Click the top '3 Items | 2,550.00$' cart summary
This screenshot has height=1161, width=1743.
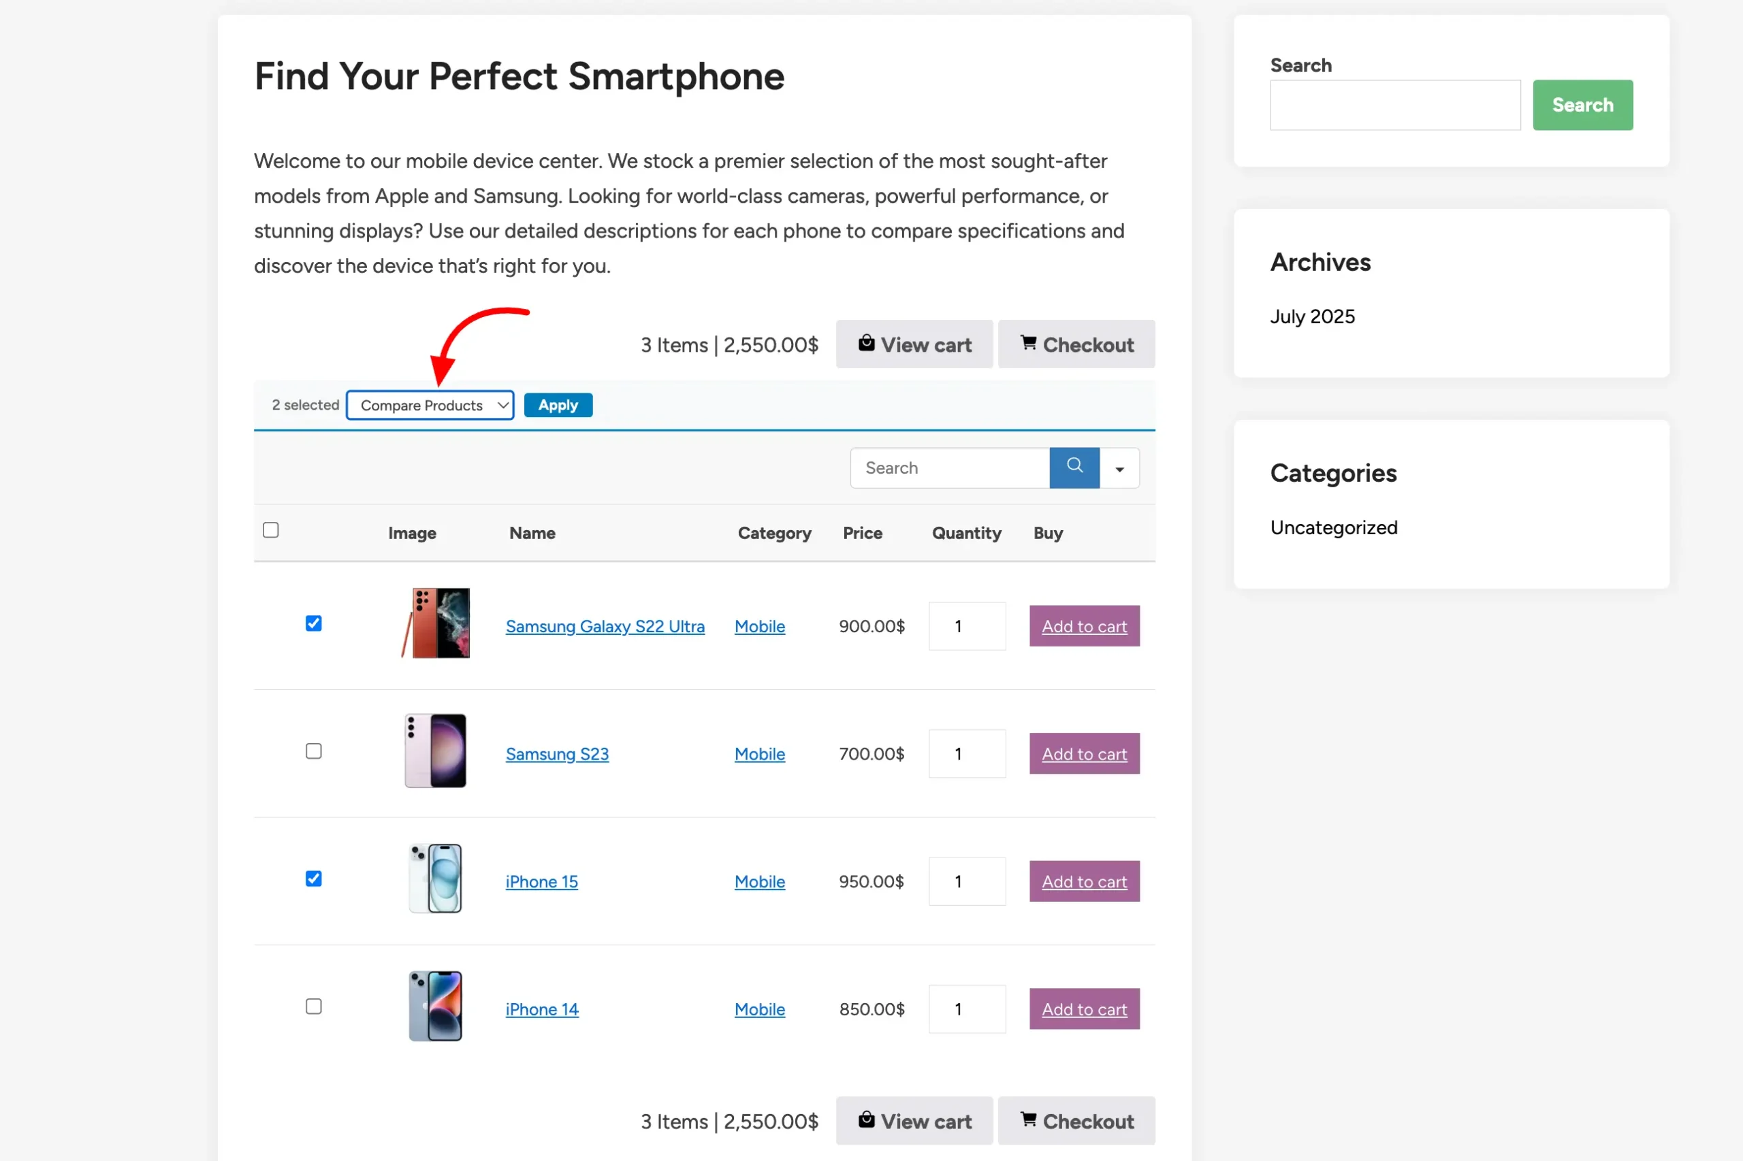click(730, 345)
